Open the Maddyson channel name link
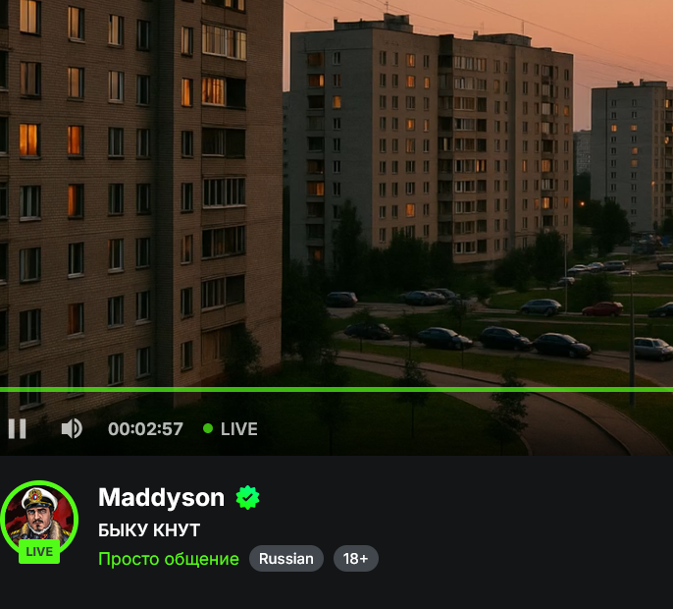The width and height of the screenshot is (673, 609). pyautogui.click(x=161, y=497)
